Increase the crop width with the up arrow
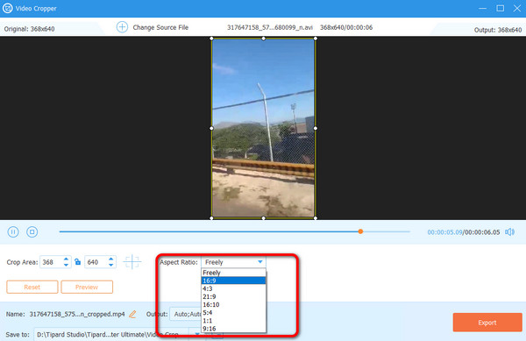The height and width of the screenshot is (341, 526). pyautogui.click(x=66, y=259)
